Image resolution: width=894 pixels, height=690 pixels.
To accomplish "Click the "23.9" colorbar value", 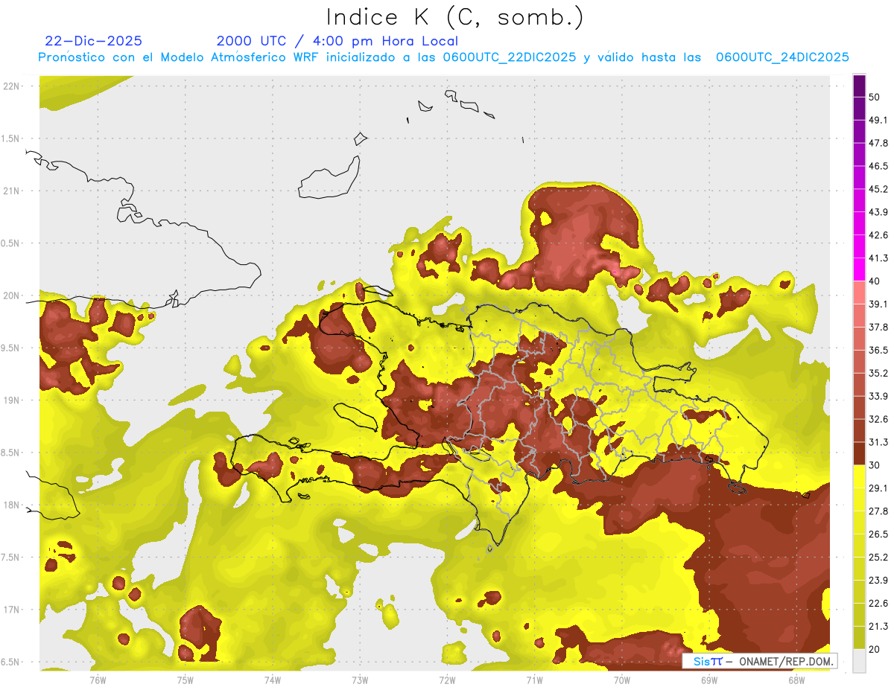I will pos(878,581).
